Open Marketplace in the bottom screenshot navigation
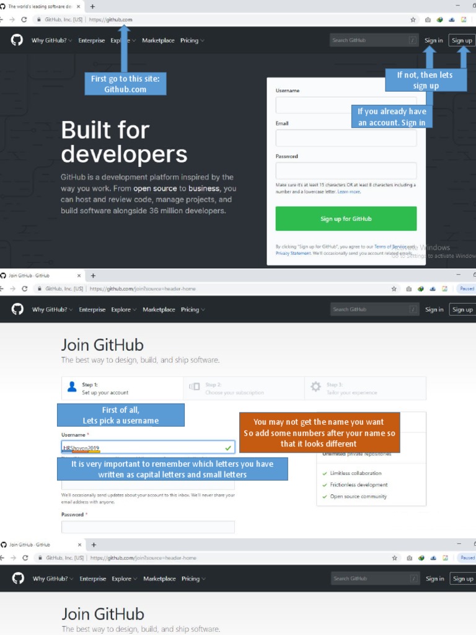 159,579
